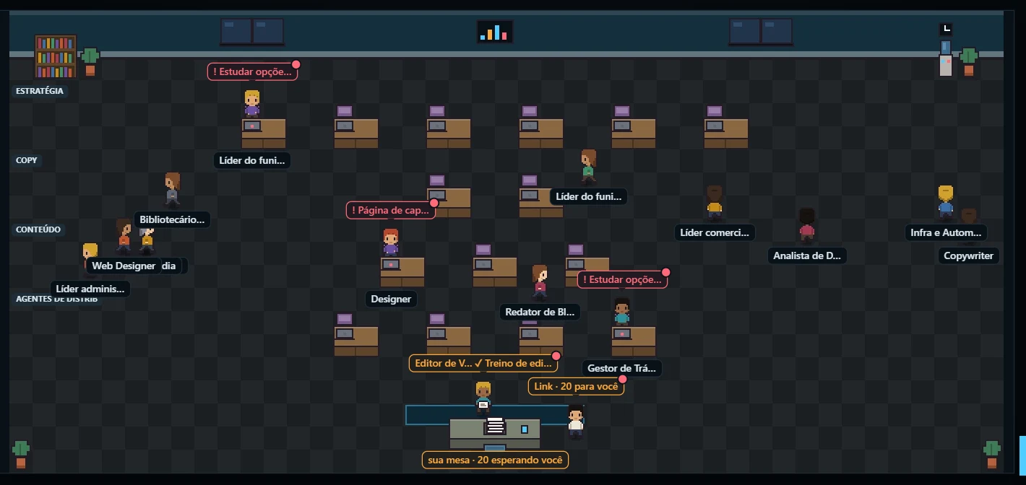Go to the CONTEÚDO zone label

pos(38,230)
